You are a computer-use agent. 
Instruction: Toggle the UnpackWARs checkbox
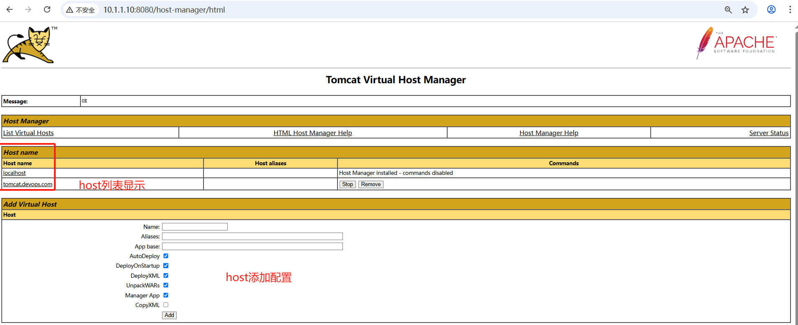[x=166, y=285]
